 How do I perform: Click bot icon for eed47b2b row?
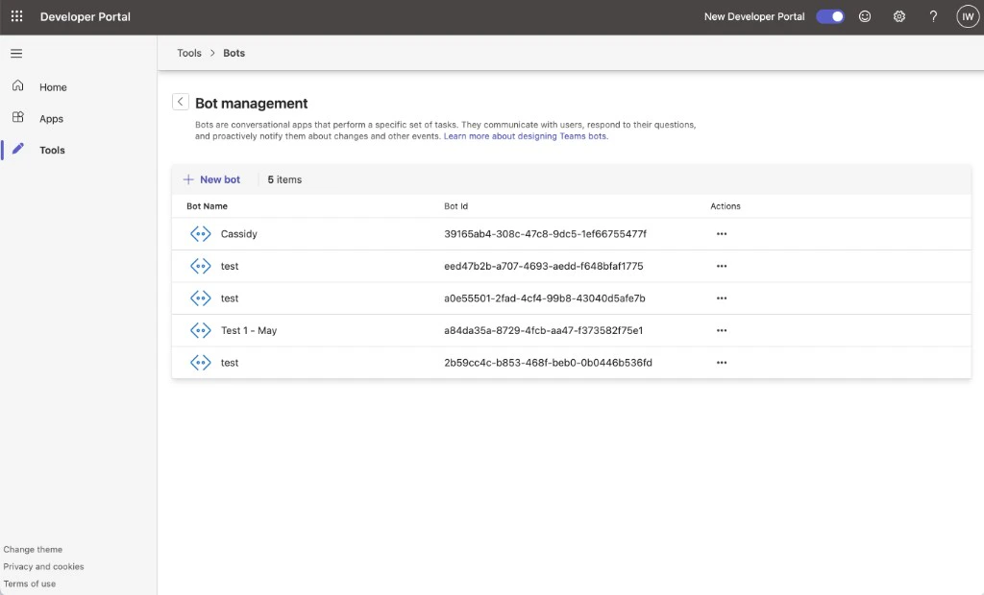click(200, 266)
